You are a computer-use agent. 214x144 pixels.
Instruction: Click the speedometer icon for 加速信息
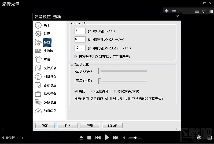point(38,111)
